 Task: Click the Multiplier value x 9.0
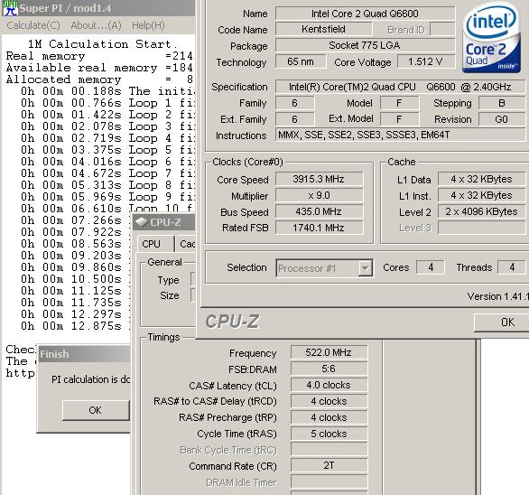pyautogui.click(x=319, y=195)
